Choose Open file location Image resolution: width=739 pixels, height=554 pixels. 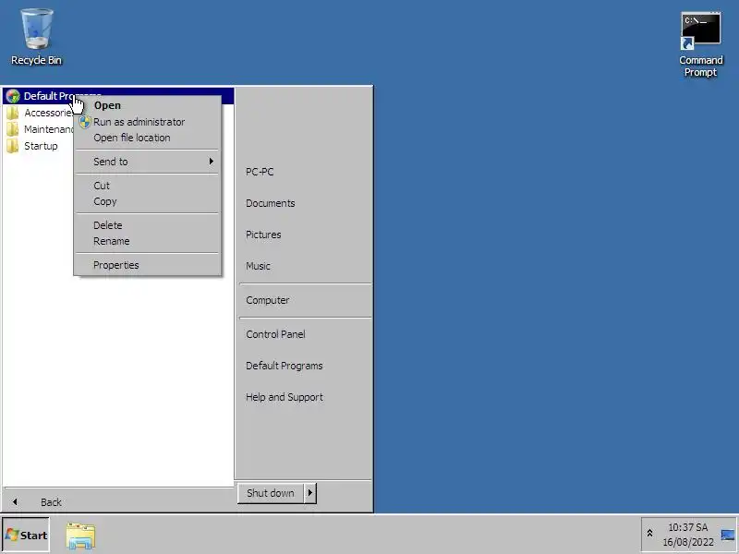[x=148, y=138]
